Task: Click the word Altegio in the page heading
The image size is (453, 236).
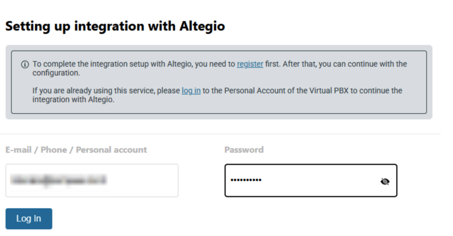Action: pos(202,26)
